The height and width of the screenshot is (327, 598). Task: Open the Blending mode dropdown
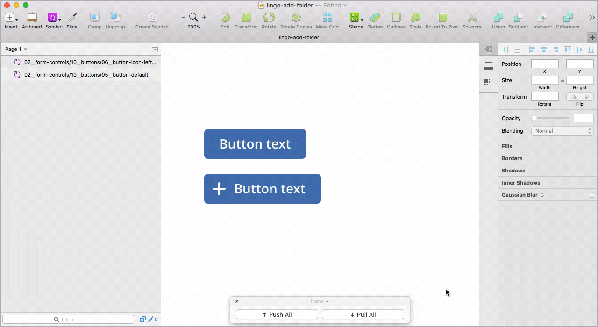click(562, 131)
